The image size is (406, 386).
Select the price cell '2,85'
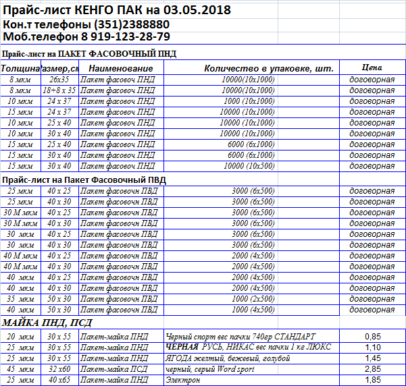373,369
